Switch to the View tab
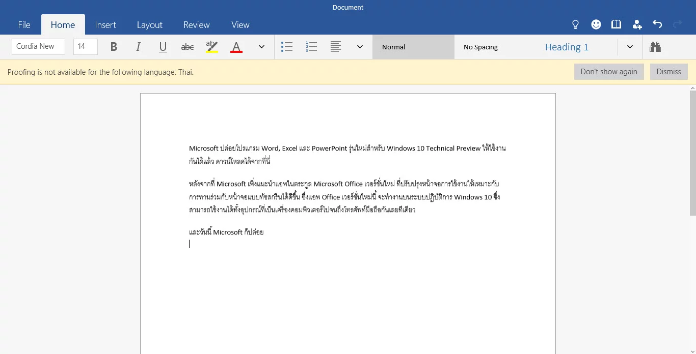 pos(240,25)
